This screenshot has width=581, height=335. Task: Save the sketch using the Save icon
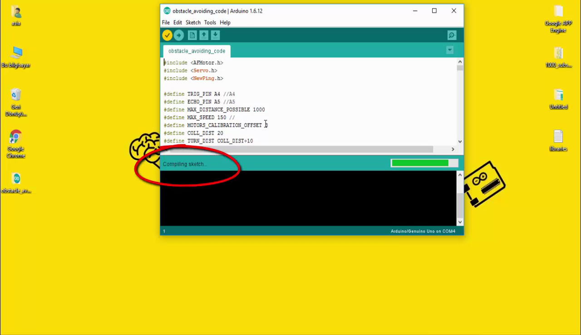[x=215, y=35]
